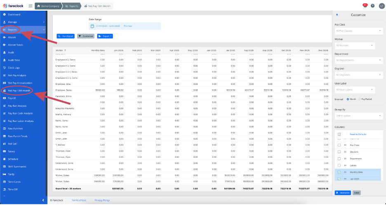
Task: Click the Raw Punches icon in sidebar
Action: [5, 128]
